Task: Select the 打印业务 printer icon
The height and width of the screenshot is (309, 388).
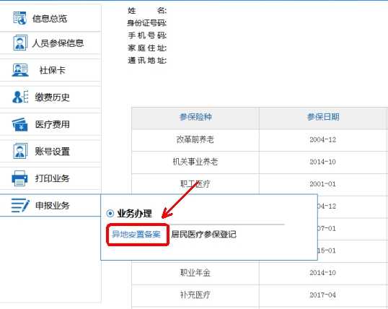Action: (19, 178)
